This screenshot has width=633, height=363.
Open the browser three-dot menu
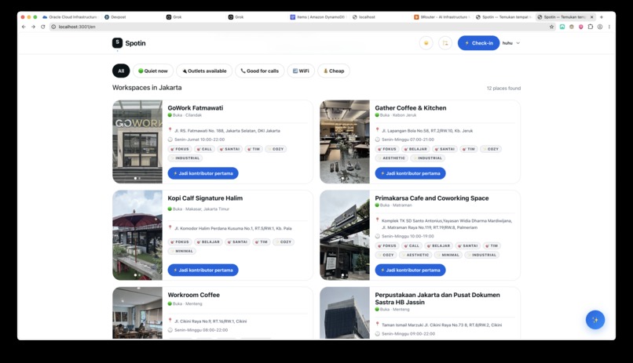pos(609,27)
